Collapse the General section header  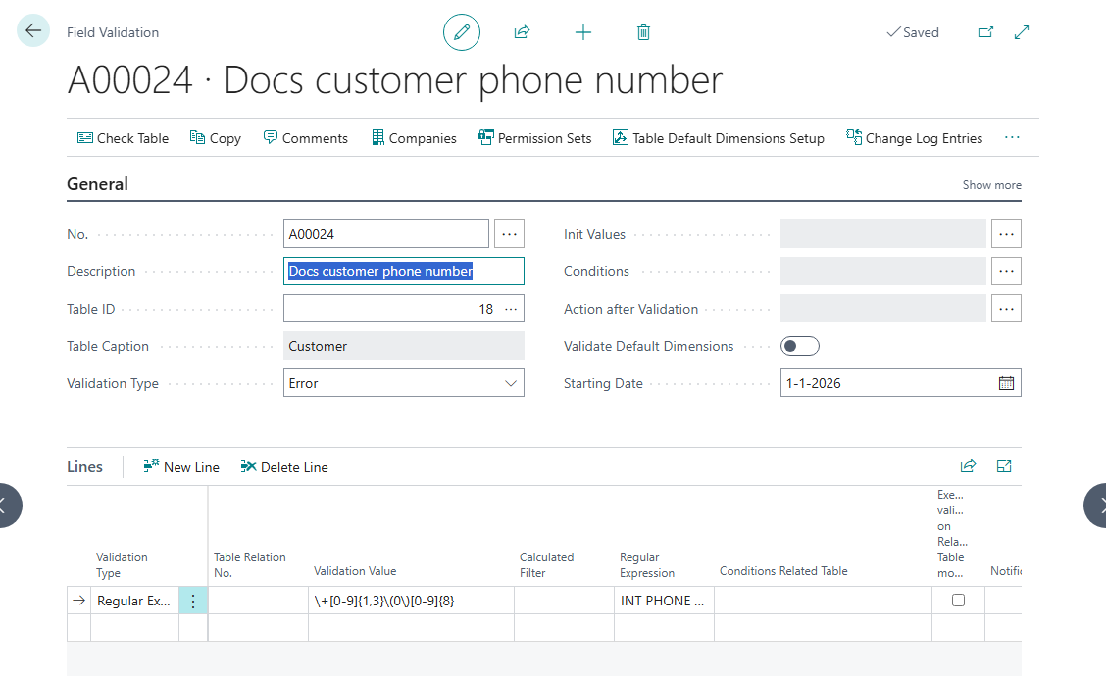coord(97,184)
